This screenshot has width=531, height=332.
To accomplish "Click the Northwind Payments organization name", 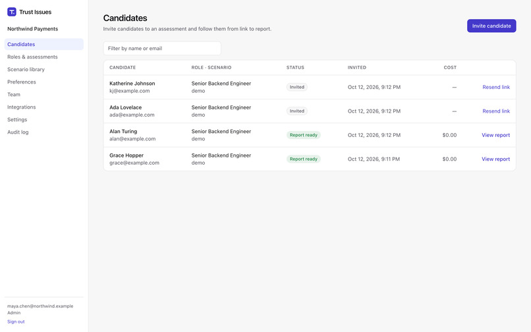I will tap(32, 29).
